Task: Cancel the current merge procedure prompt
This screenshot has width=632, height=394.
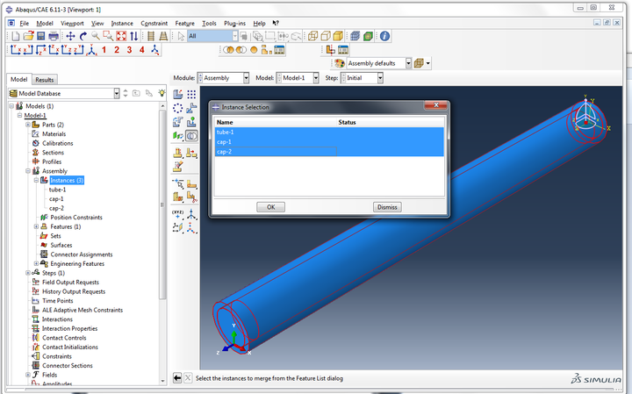Action: coord(188,378)
